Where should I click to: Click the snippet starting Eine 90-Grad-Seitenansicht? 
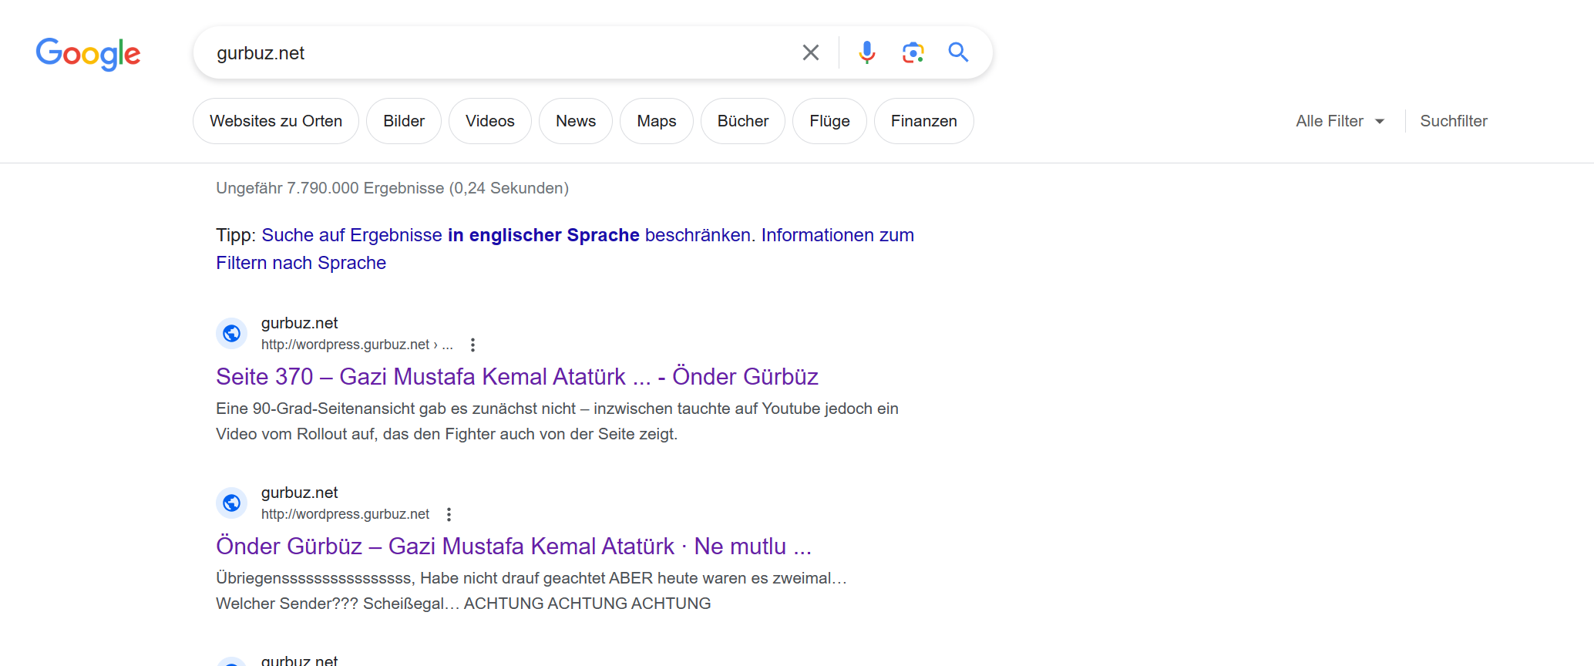(557, 421)
